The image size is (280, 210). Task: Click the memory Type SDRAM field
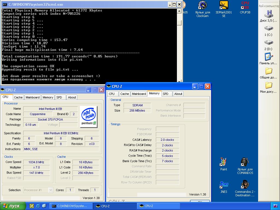point(137,105)
